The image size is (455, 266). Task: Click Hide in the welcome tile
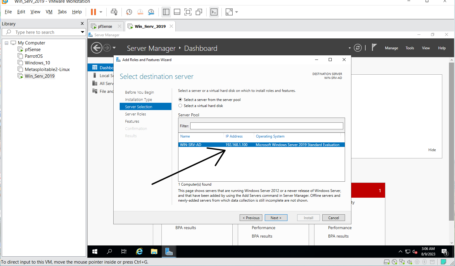click(432, 150)
